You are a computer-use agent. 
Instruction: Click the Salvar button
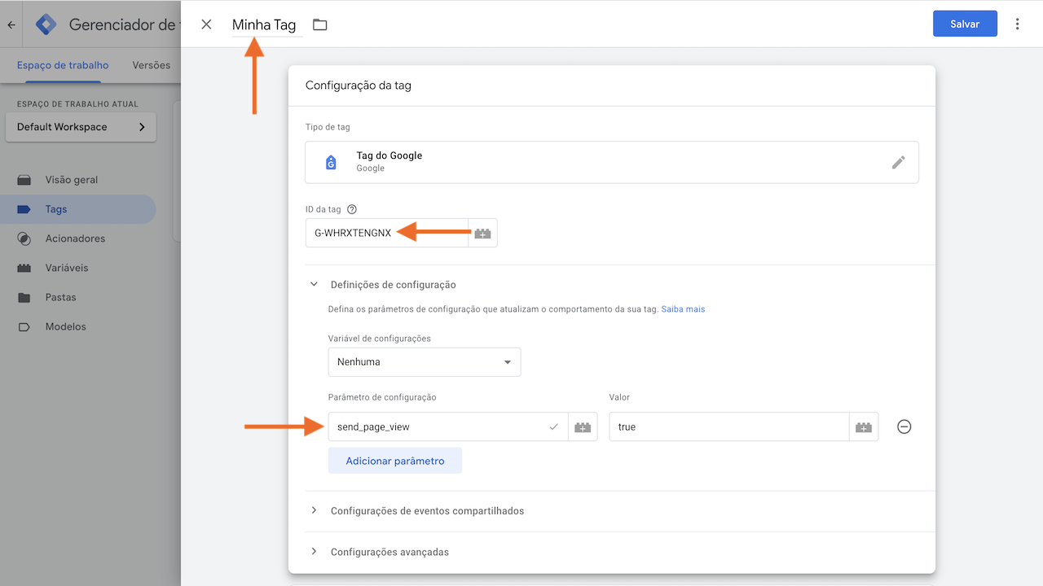pyautogui.click(x=965, y=24)
